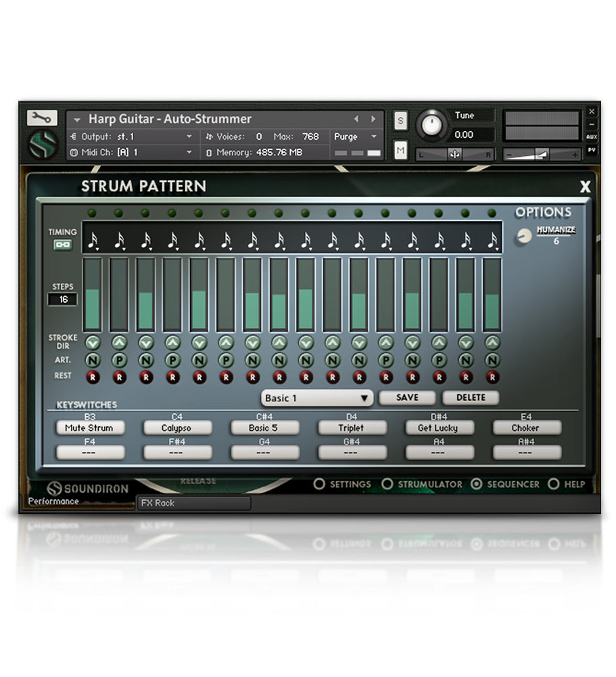Mute the instrument with M button
Screen dimensions: 616x677
point(400,150)
